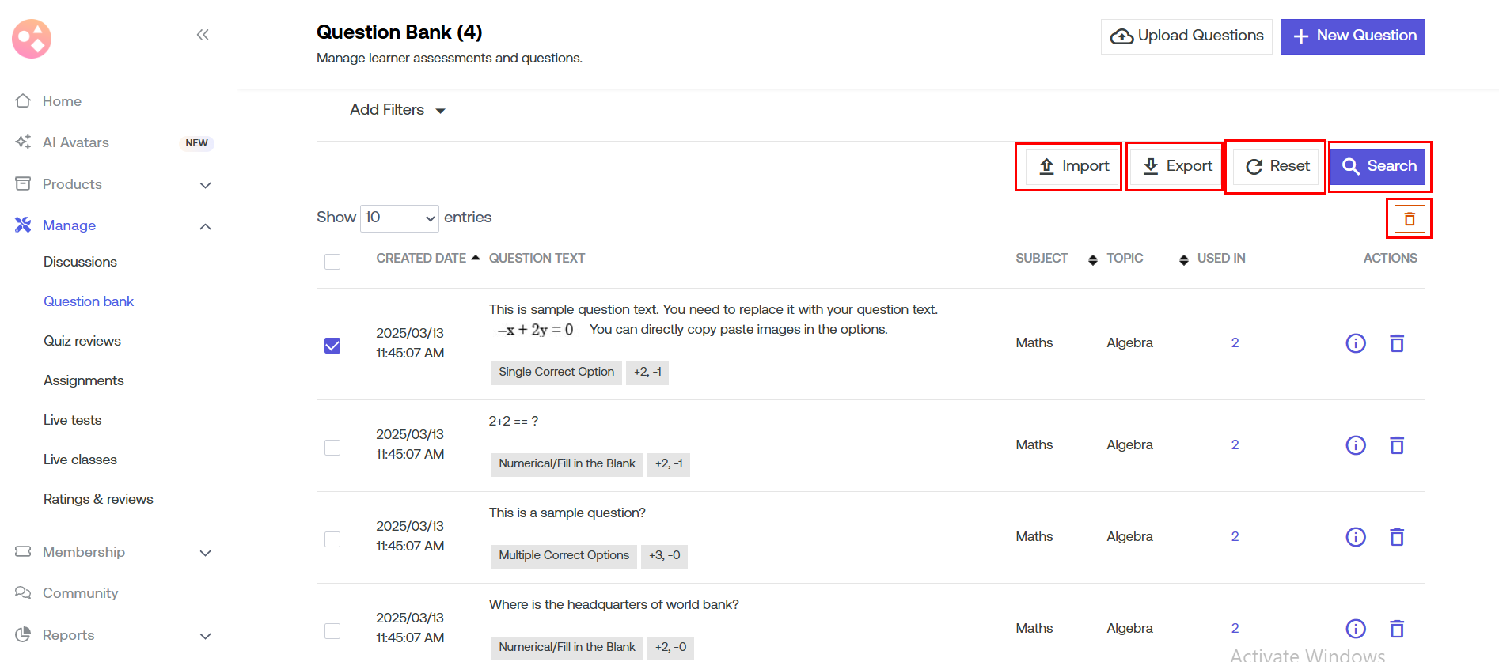Open info icon for '2+2 == ?' question

pos(1355,445)
